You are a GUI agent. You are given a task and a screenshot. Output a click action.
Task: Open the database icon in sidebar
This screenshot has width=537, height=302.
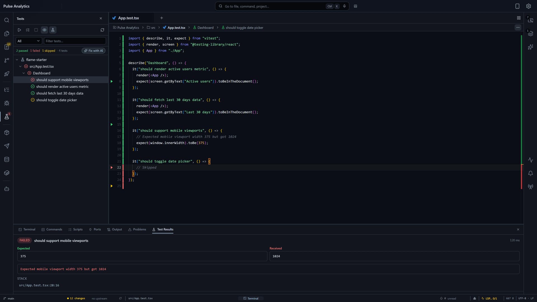tap(7, 159)
